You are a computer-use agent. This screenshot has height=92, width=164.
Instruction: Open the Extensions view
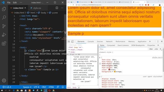click(x=4, y=43)
